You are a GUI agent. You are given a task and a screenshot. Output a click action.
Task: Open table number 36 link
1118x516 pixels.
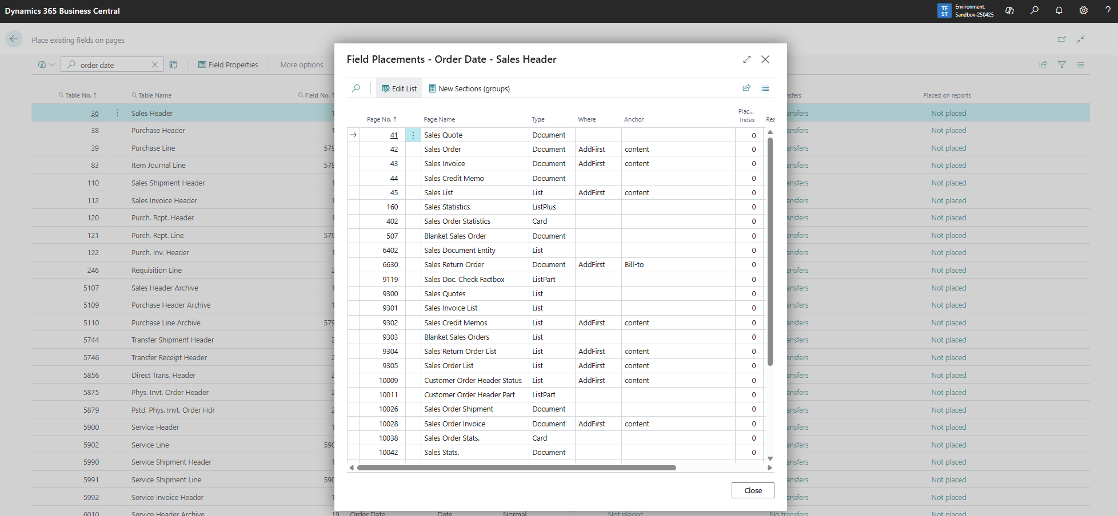(95, 114)
